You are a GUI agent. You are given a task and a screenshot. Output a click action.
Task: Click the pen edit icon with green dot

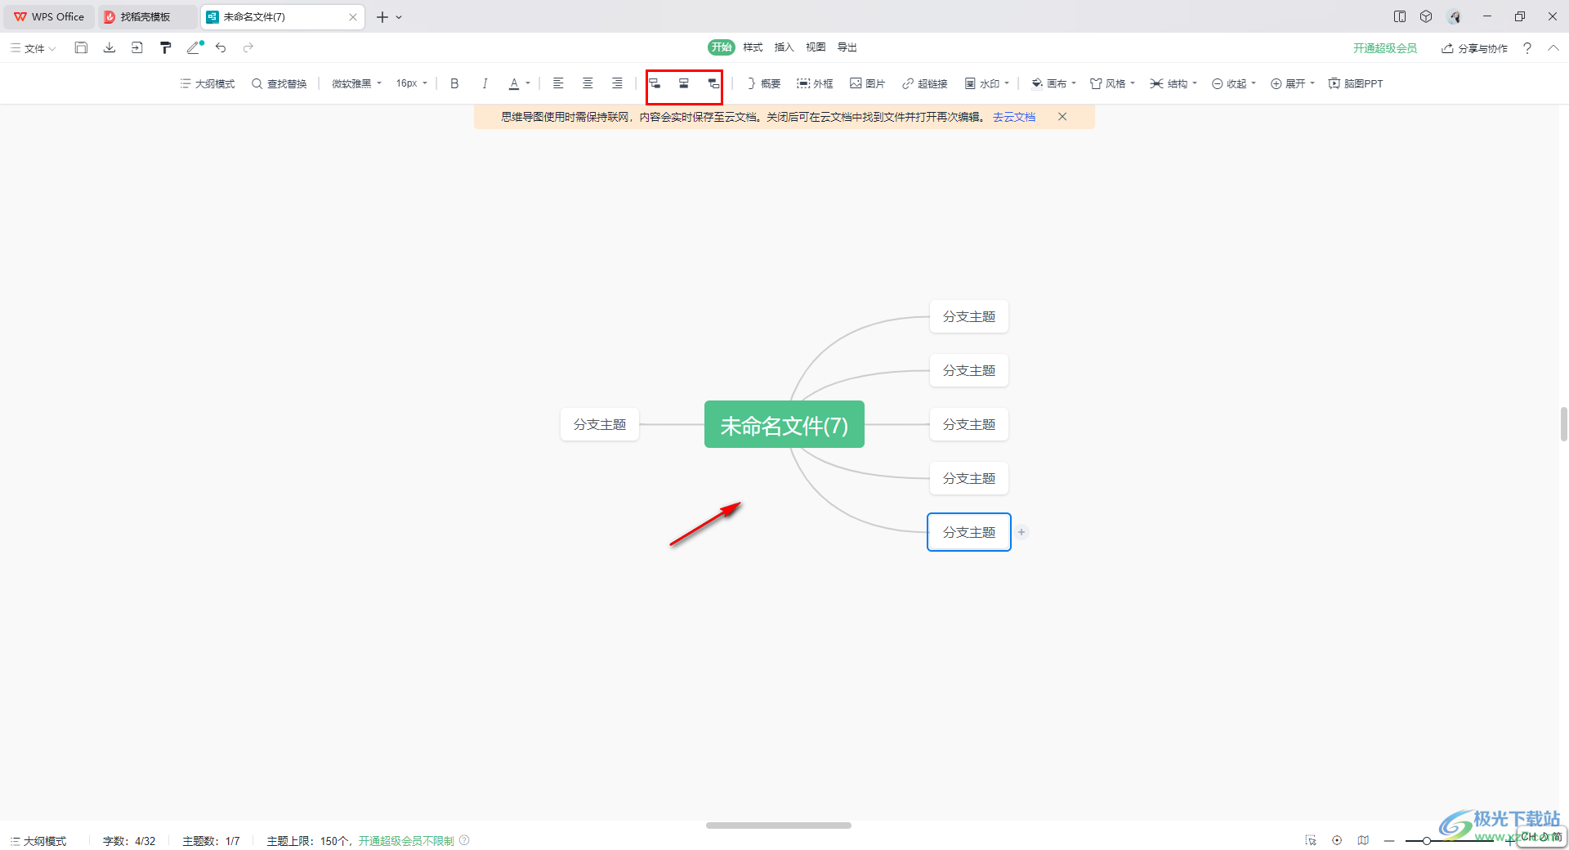coord(194,47)
